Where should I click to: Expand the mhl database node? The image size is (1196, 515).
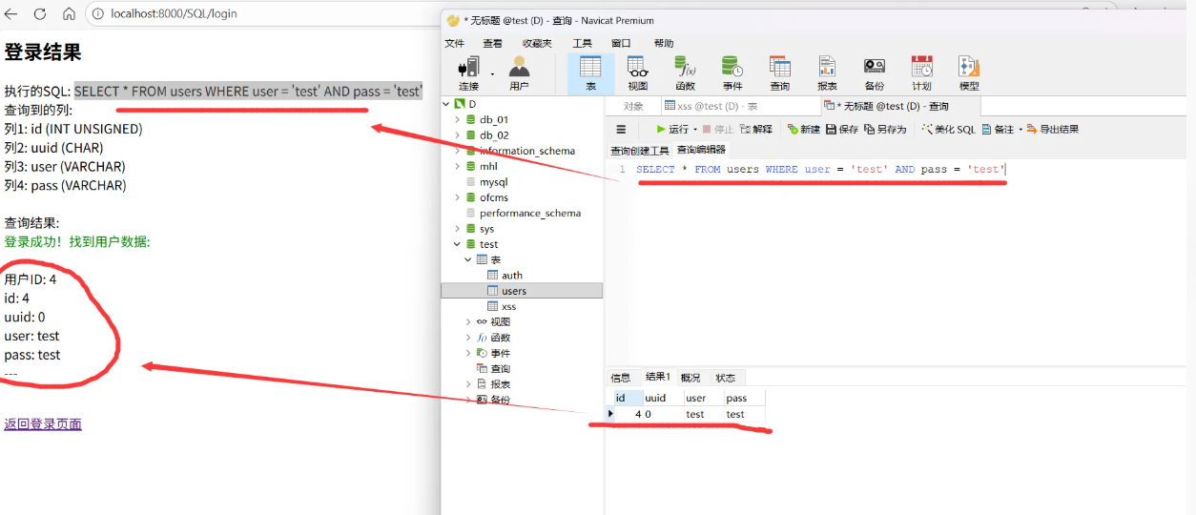(457, 166)
